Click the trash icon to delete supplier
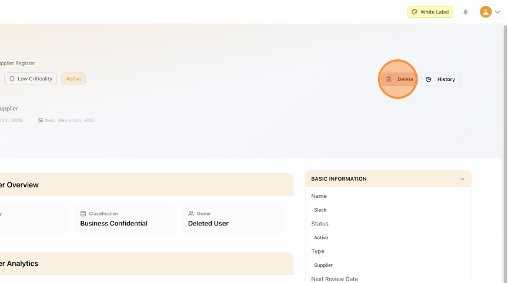The width and height of the screenshot is (508, 283). tap(389, 79)
